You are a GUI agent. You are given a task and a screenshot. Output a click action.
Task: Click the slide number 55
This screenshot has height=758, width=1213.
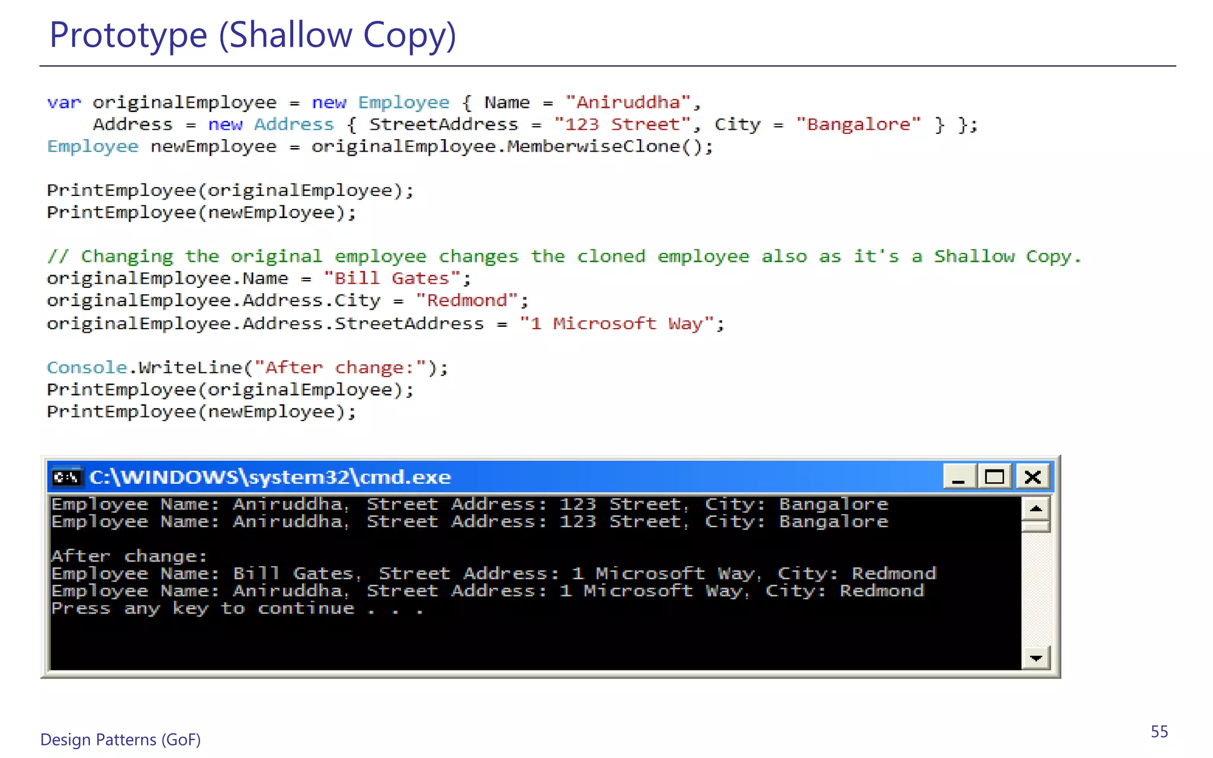(x=1159, y=732)
